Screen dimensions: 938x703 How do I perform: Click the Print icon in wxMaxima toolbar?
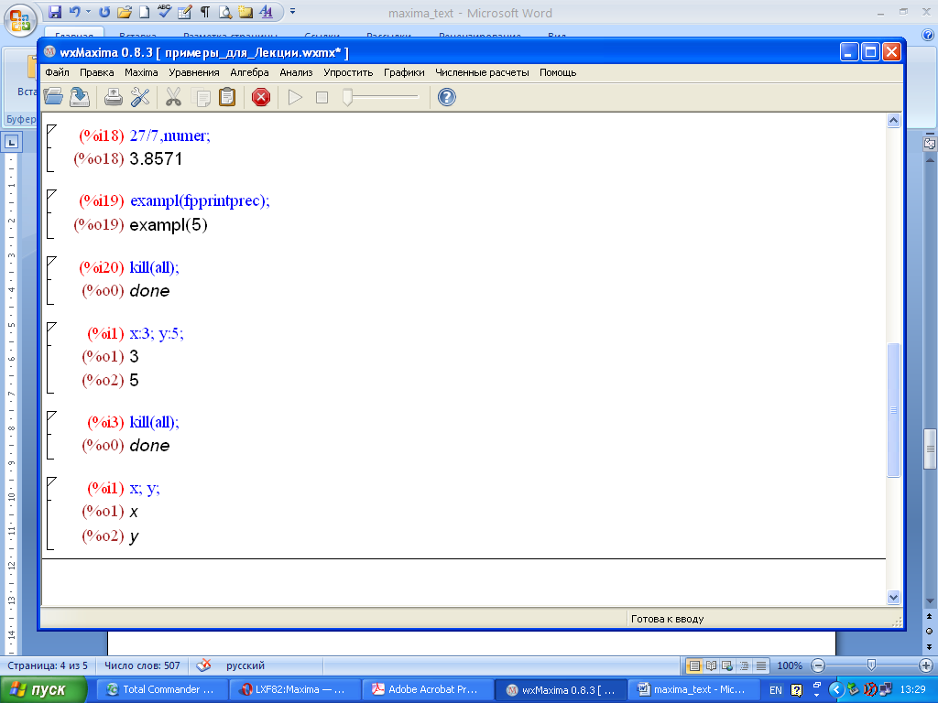114,97
